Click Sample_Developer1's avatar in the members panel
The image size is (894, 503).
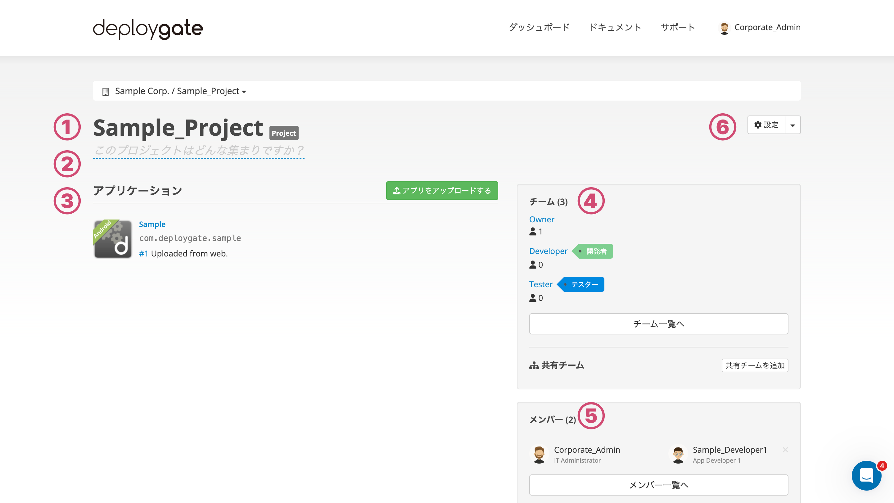coord(678,454)
